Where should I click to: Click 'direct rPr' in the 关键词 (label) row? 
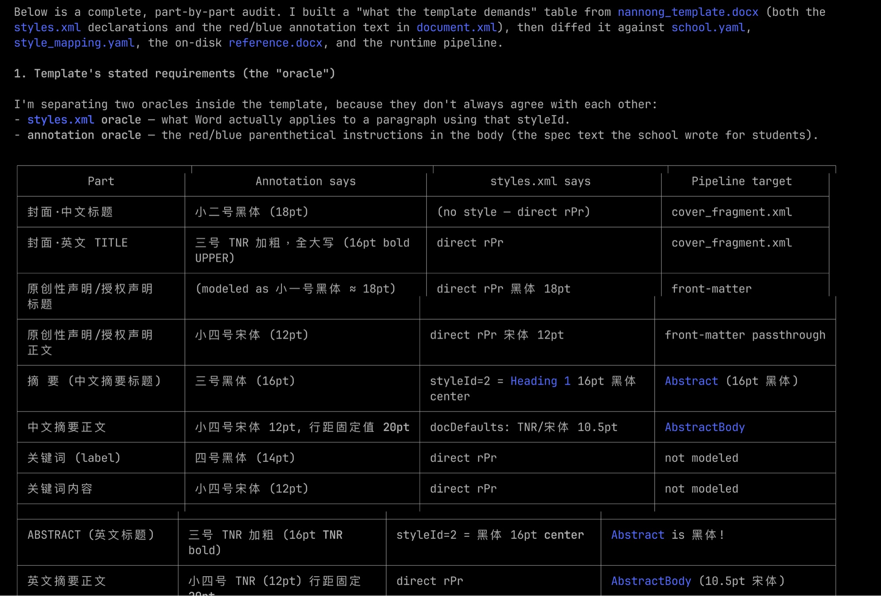coord(463,458)
